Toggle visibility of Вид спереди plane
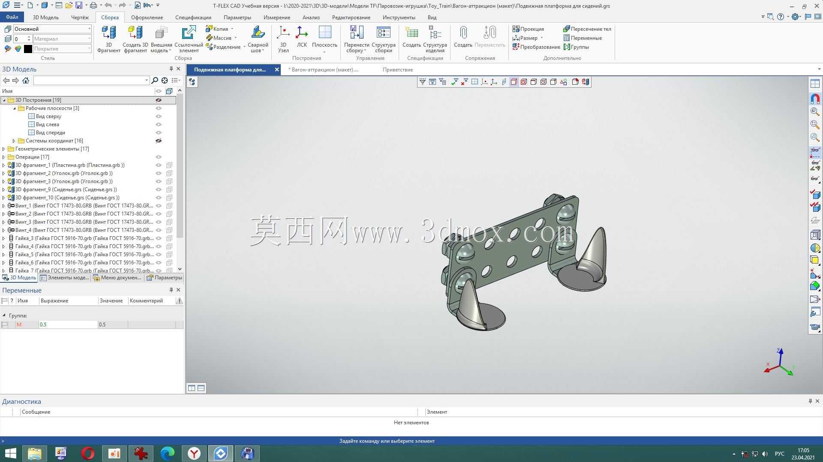Screen dimensions: 823x462 159,133
